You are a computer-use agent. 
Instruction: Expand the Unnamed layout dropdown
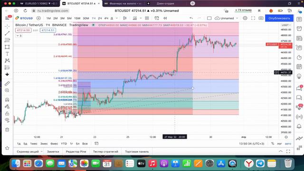tap(237, 18)
